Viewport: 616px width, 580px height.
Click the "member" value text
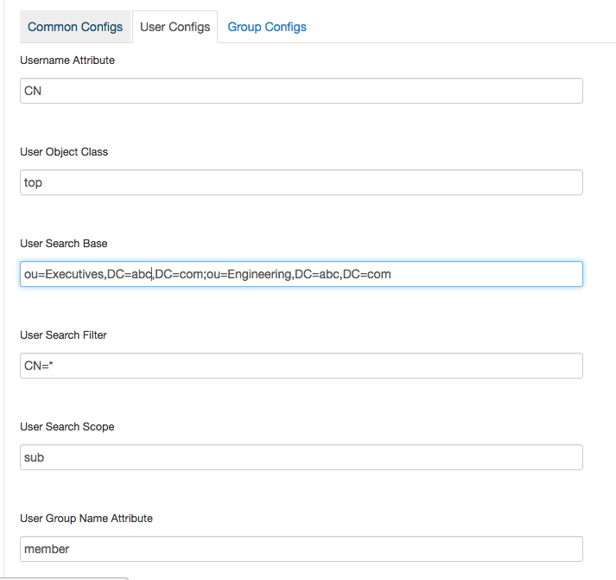click(47, 549)
